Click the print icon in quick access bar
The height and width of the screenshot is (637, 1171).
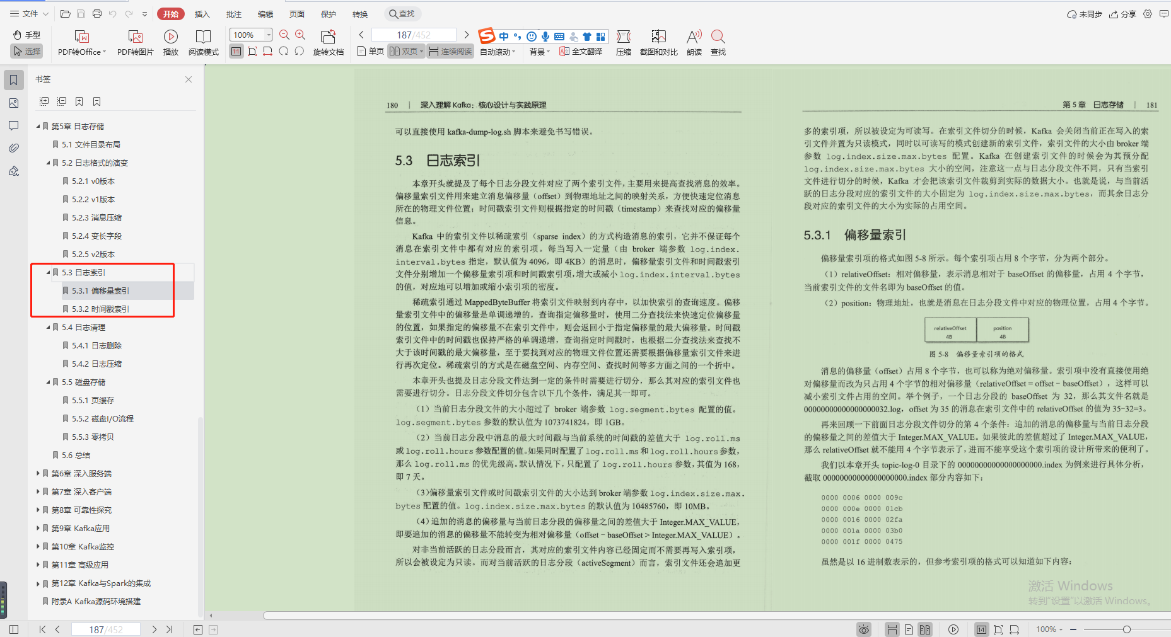click(96, 14)
